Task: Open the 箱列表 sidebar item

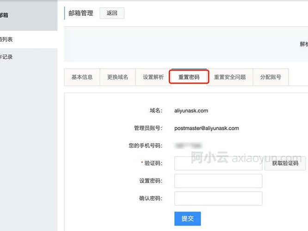Action: 29,39
